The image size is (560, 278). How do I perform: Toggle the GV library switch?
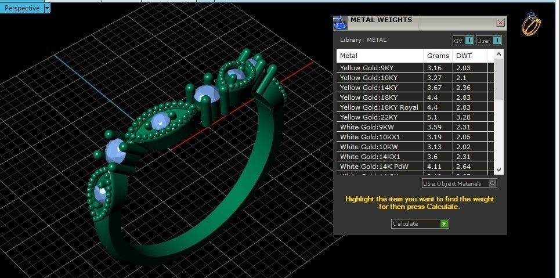[463, 41]
